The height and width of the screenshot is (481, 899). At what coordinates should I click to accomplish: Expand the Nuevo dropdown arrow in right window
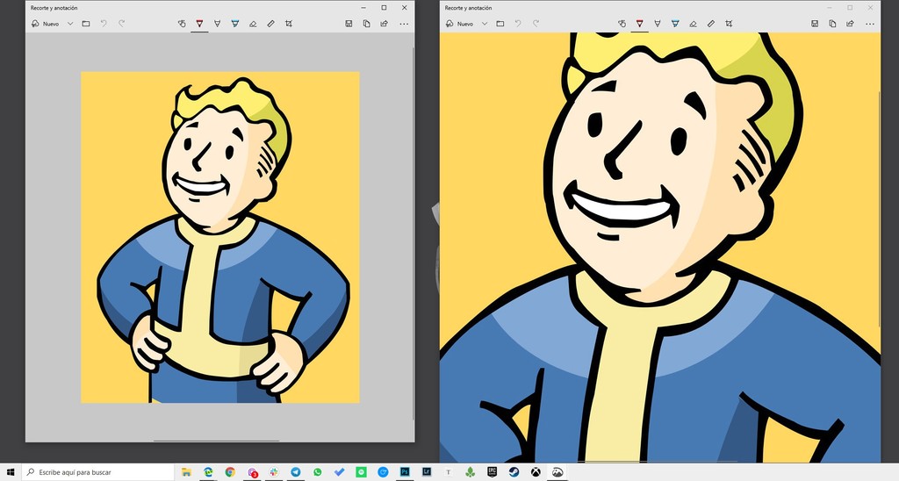pyautogui.click(x=485, y=24)
